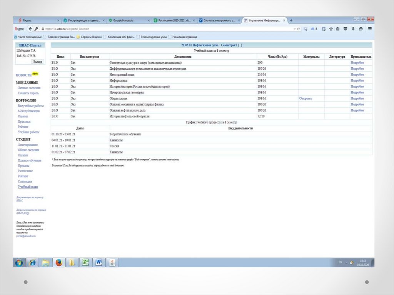Open a new browser tab with plus button
This screenshot has height=295, width=394.
[x=291, y=20]
